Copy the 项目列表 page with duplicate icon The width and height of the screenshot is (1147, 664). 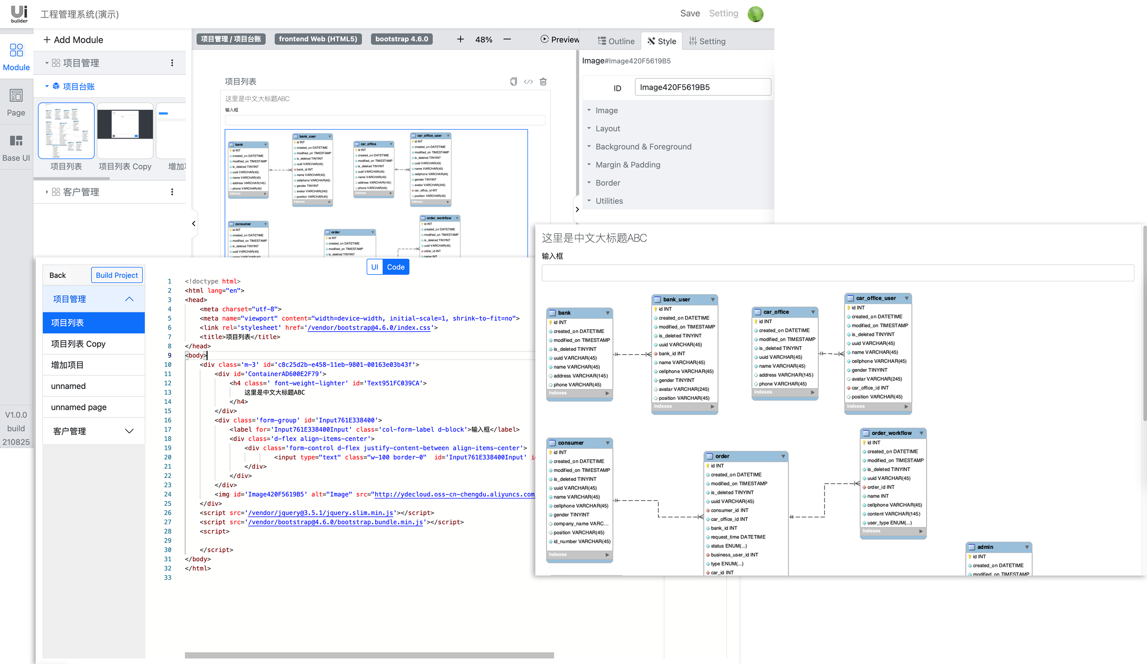514,81
